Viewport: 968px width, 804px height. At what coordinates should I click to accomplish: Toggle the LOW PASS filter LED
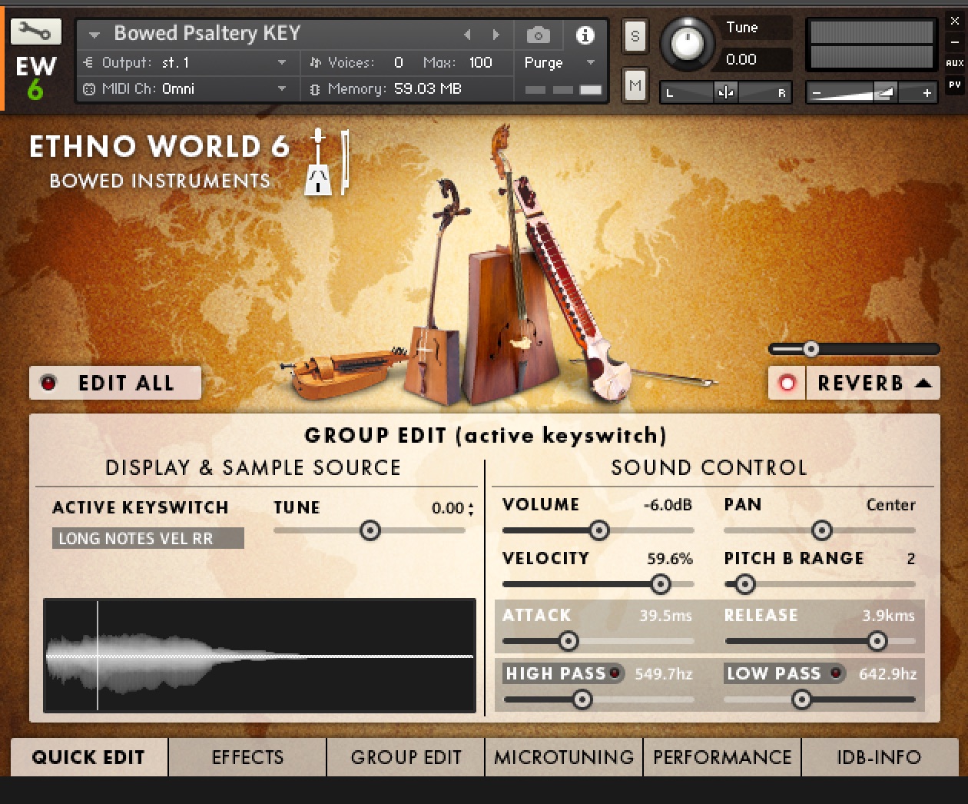pyautogui.click(x=836, y=673)
